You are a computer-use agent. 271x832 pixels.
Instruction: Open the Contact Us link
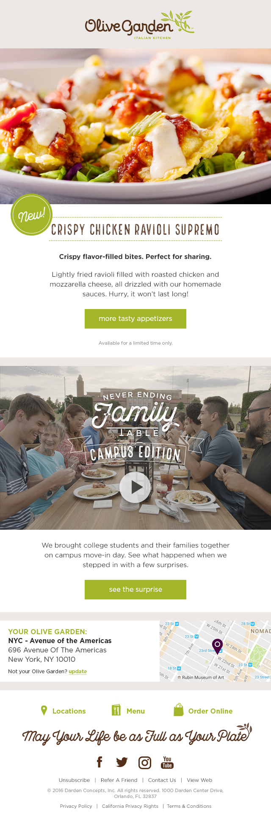click(x=162, y=780)
